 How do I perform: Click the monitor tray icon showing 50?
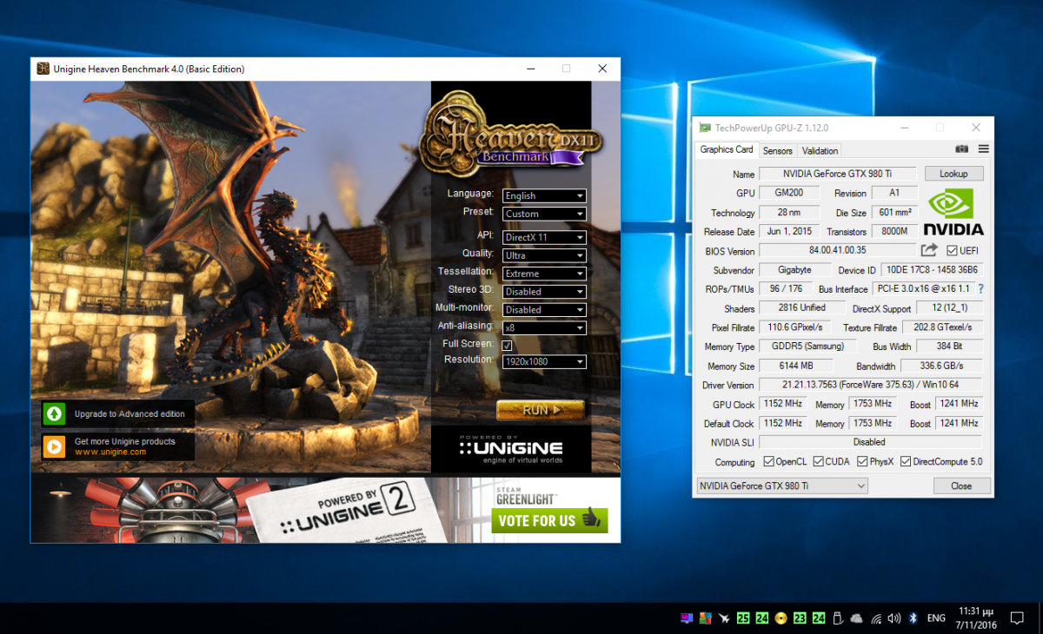point(687,618)
